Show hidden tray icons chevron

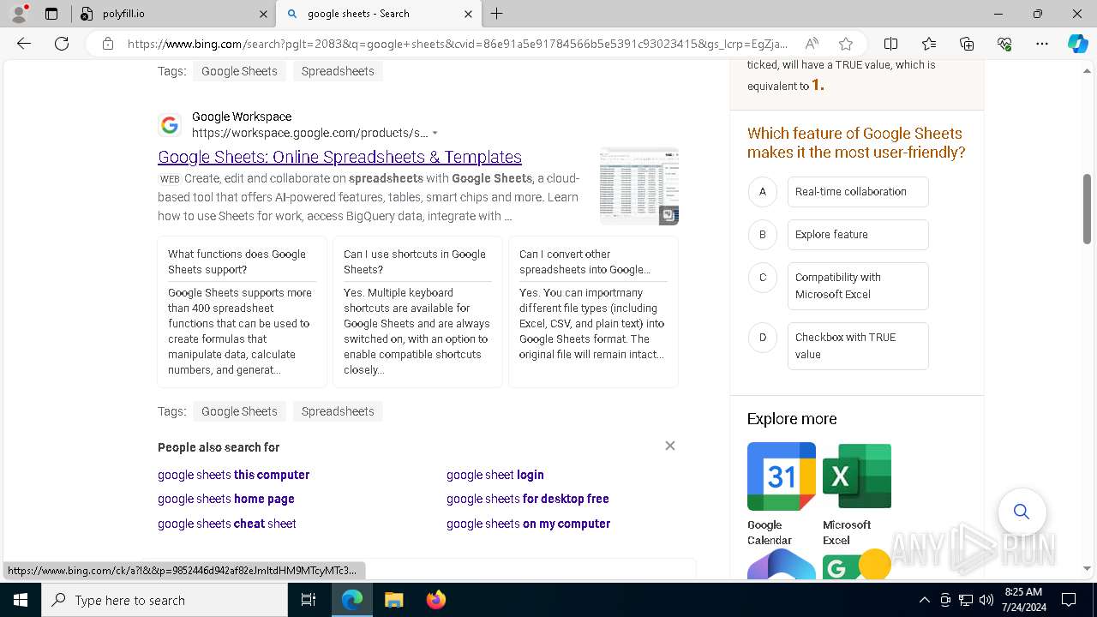pos(924,600)
